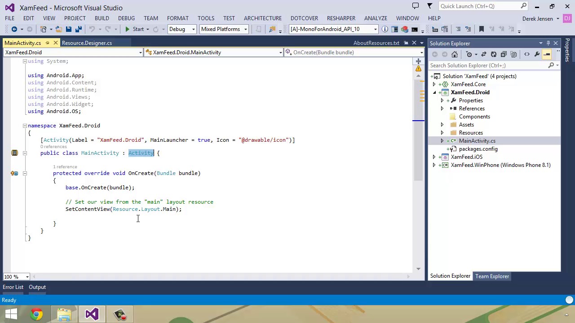The image size is (575, 323).
Task: Click the Solution Explorer Home icon
Action: point(455,54)
